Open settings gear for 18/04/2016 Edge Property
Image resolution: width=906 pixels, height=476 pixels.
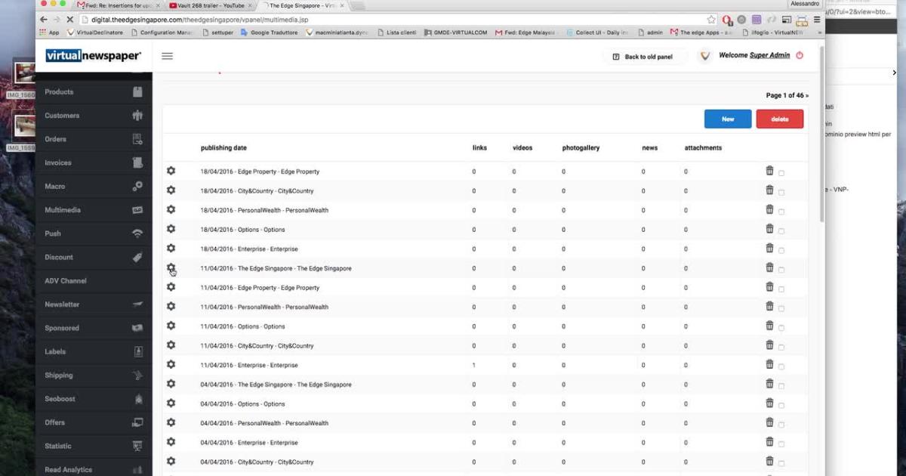point(171,171)
